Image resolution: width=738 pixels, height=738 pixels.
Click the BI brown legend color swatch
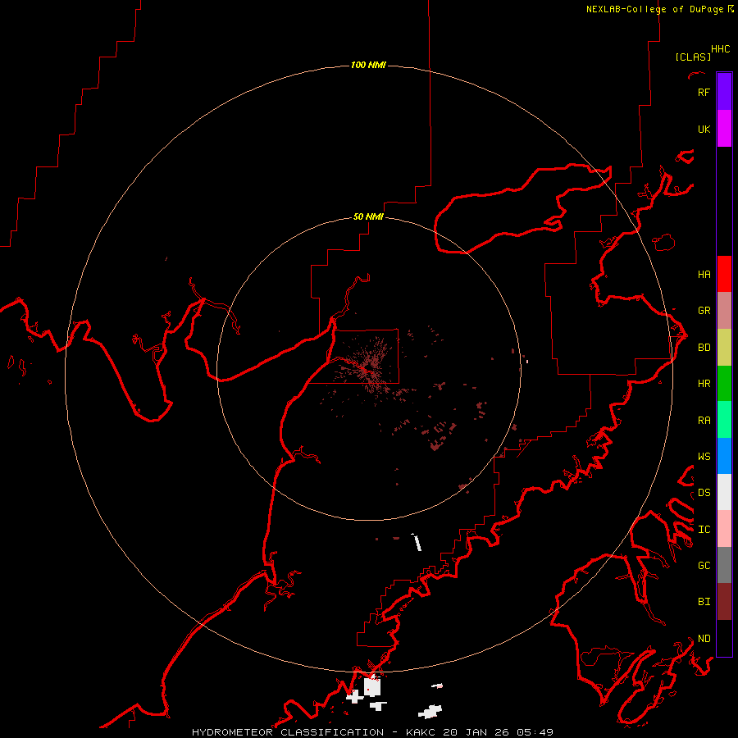(x=724, y=602)
